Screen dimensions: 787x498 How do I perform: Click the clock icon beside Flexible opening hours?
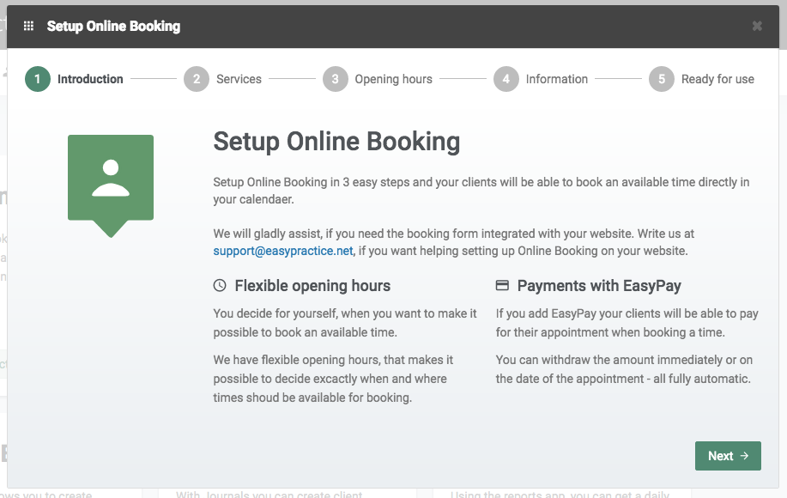coord(220,284)
